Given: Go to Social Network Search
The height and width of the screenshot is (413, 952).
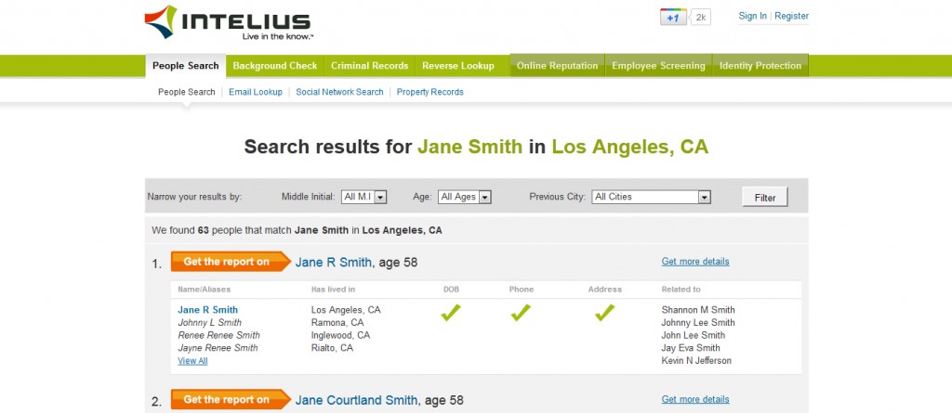Looking at the screenshot, I should [339, 92].
